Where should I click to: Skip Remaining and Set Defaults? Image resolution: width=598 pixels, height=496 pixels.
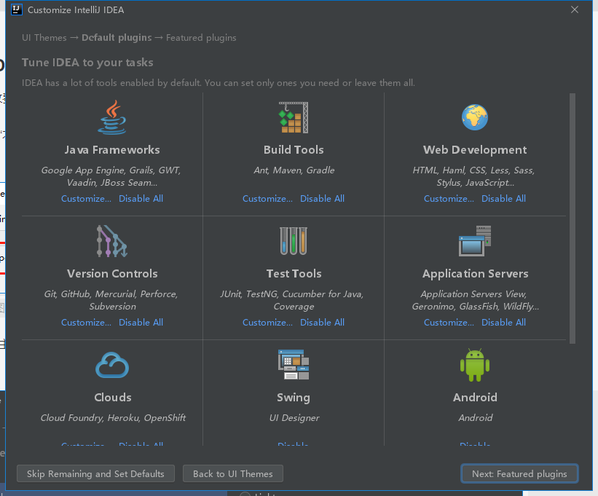point(95,474)
